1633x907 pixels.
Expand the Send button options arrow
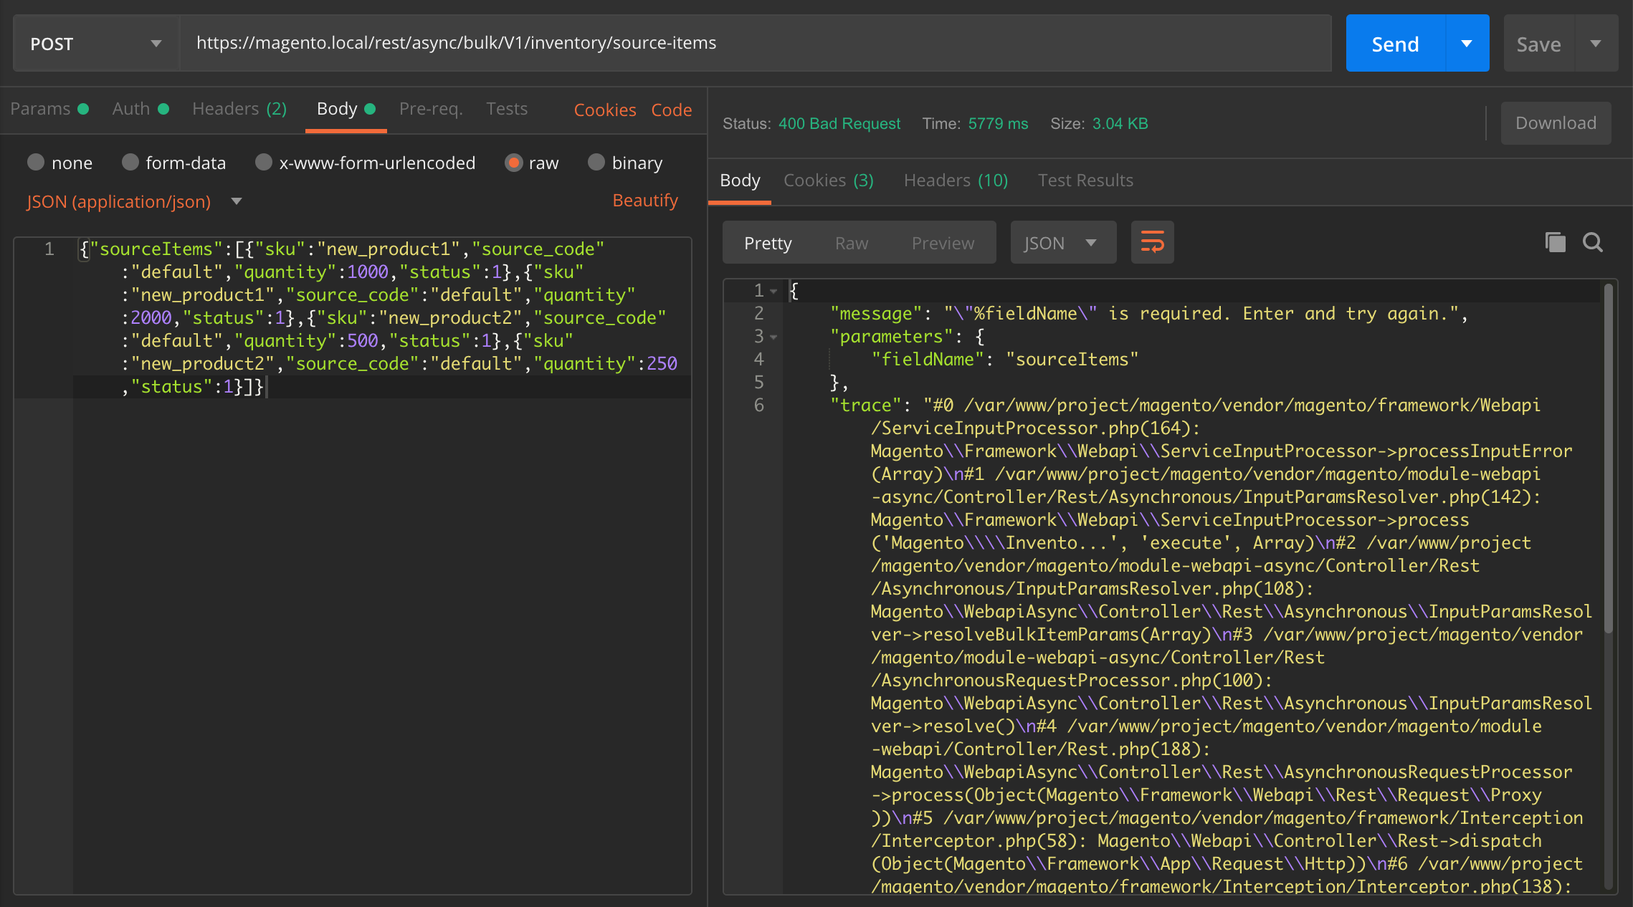(x=1467, y=44)
